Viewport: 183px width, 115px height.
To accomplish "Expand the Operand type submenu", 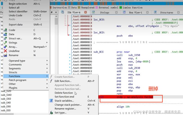I will (47, 60).
